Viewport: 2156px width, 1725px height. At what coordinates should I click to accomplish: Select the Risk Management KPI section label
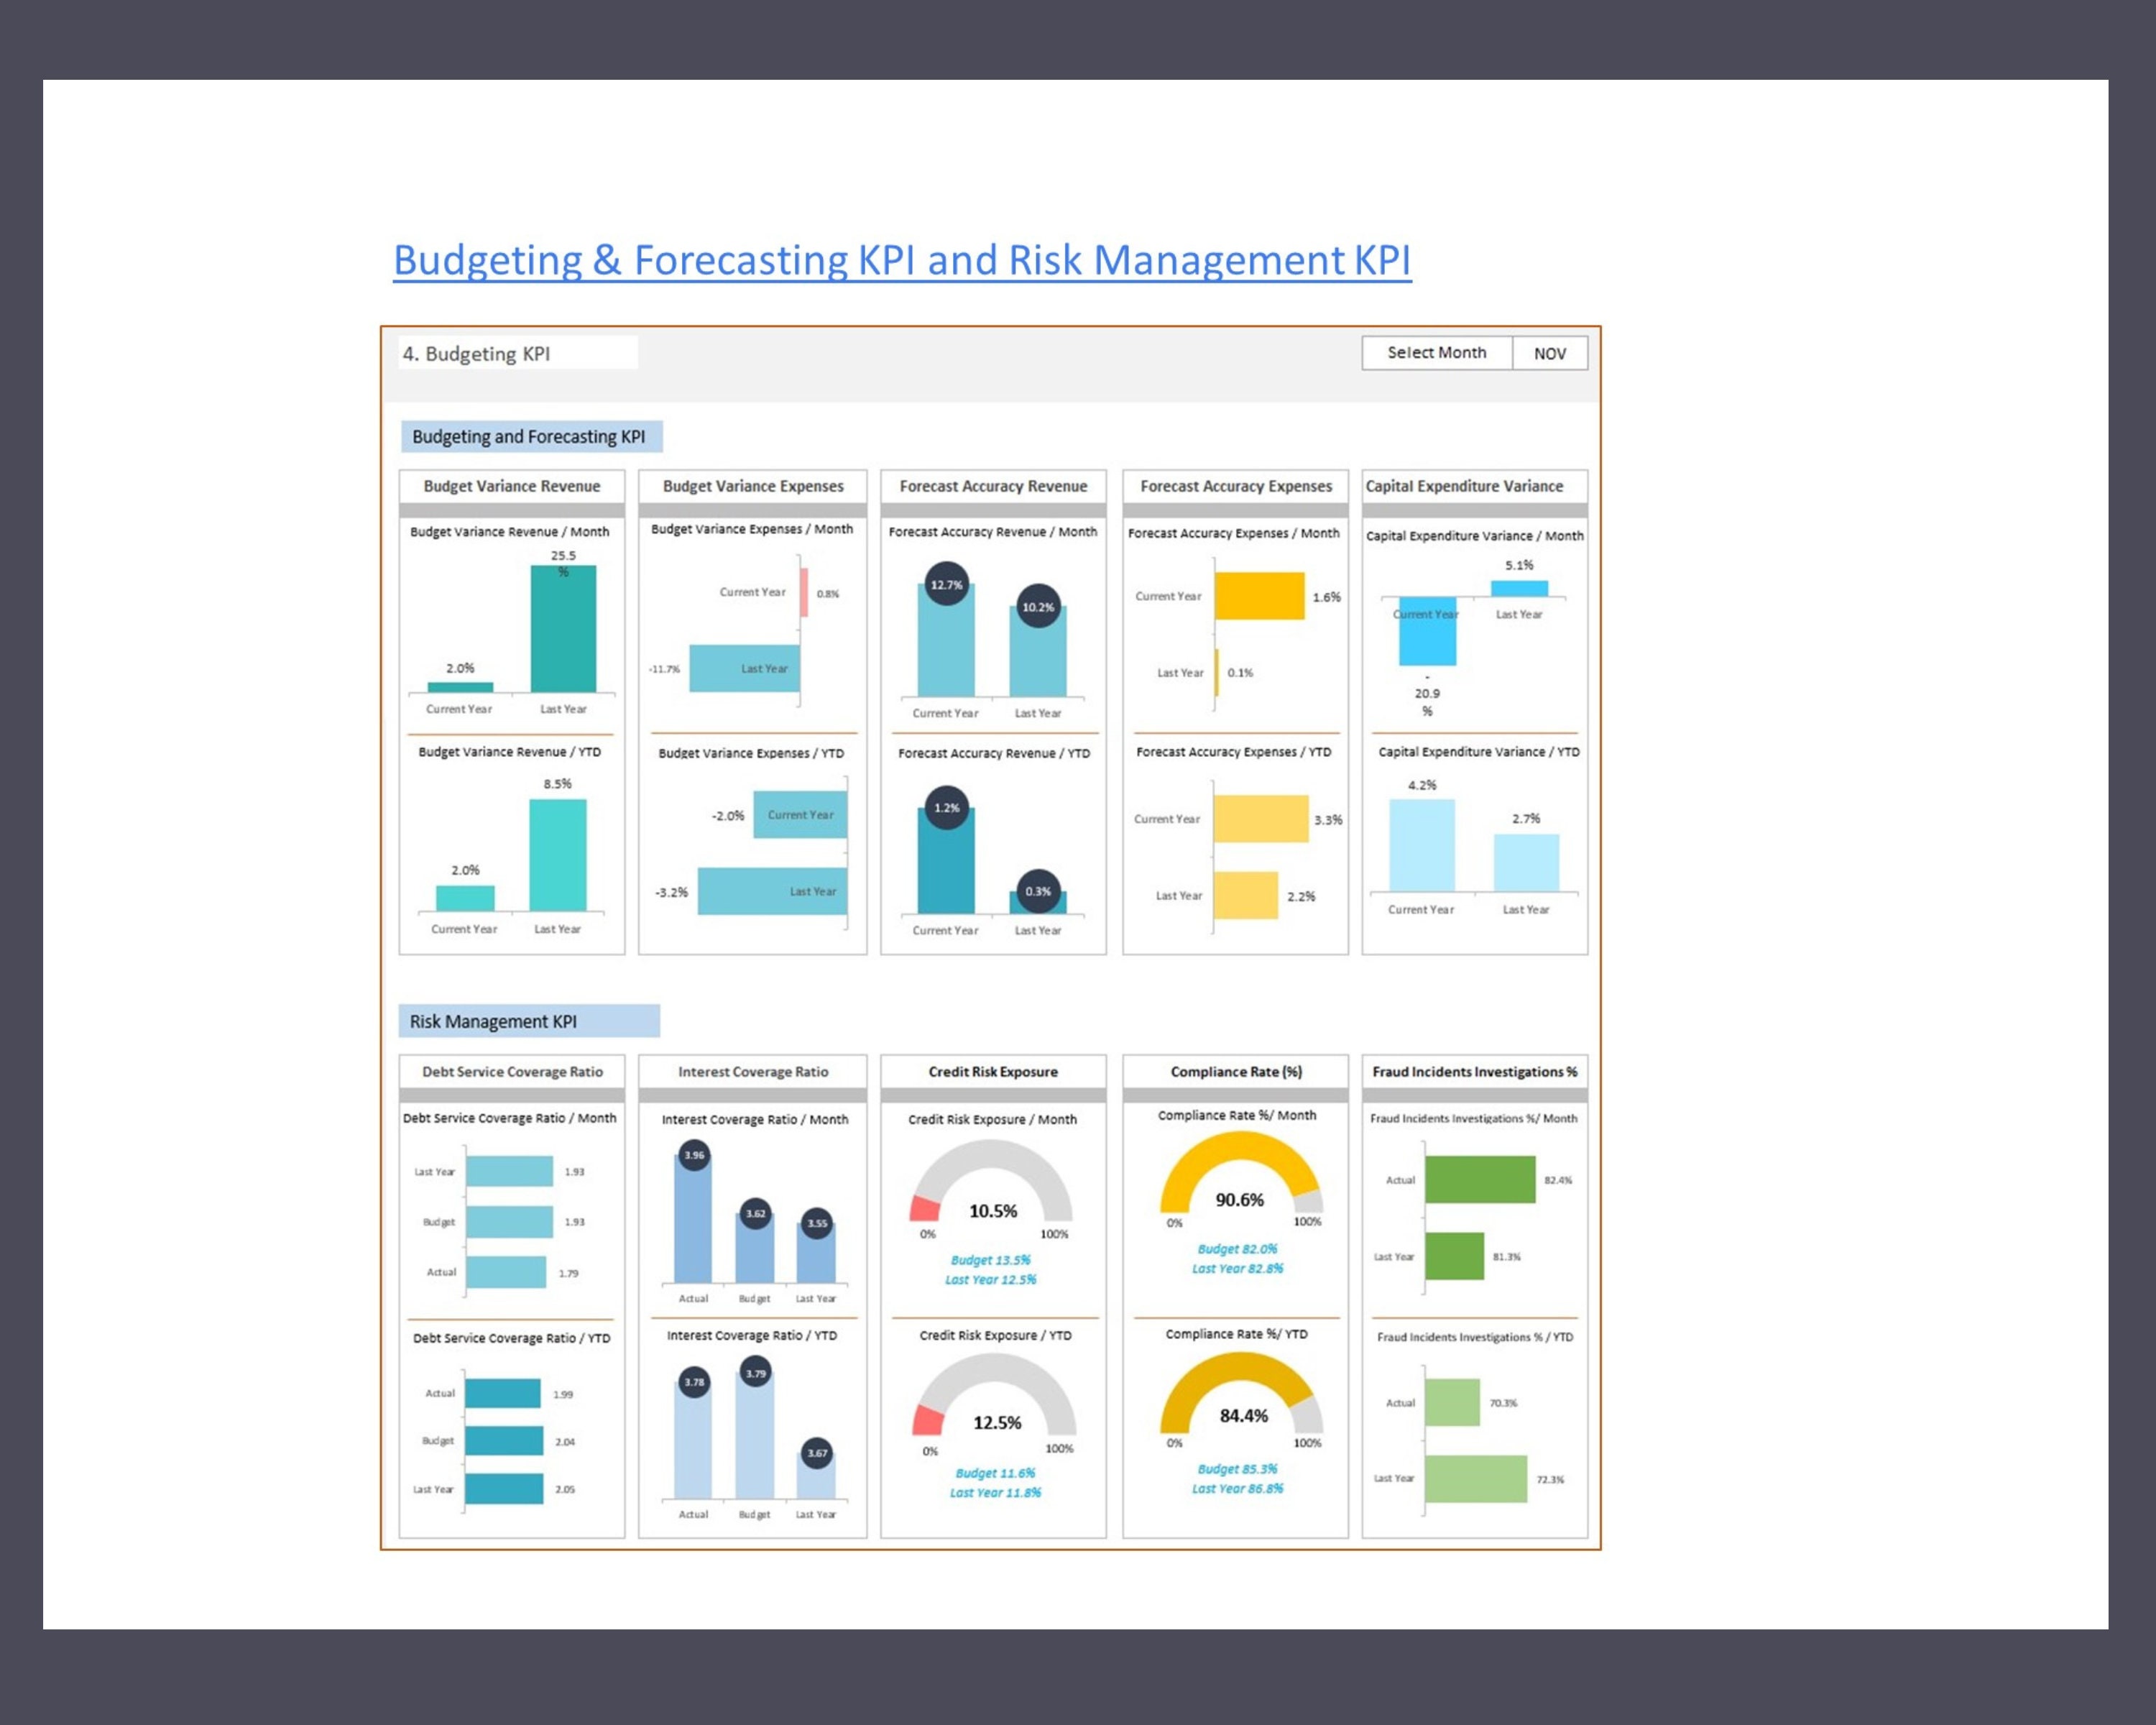coord(528,1021)
